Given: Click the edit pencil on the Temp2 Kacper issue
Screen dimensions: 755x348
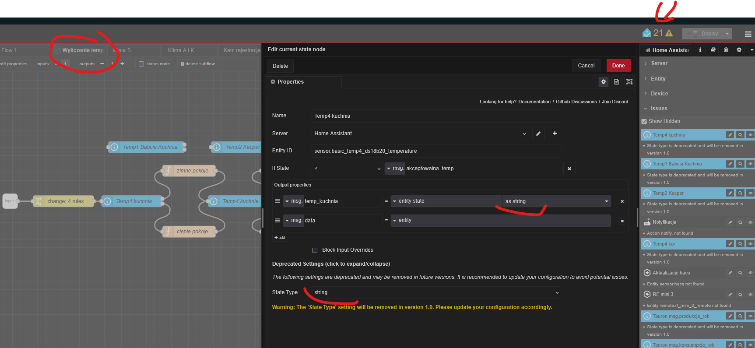Looking at the screenshot, I should click(x=730, y=193).
